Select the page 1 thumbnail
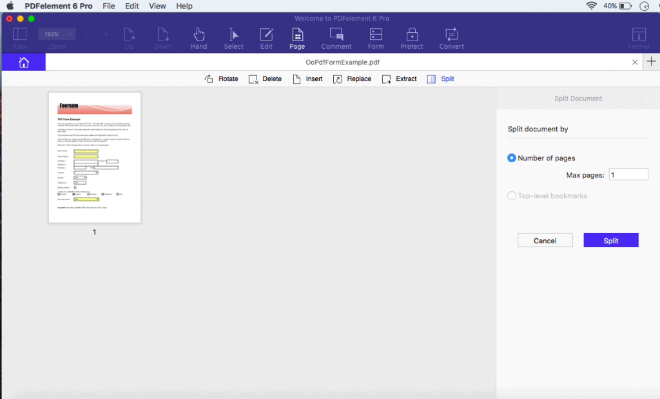The width and height of the screenshot is (660, 399). pyautogui.click(x=95, y=158)
